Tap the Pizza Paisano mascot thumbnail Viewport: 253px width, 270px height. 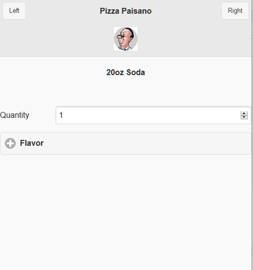pos(126,39)
